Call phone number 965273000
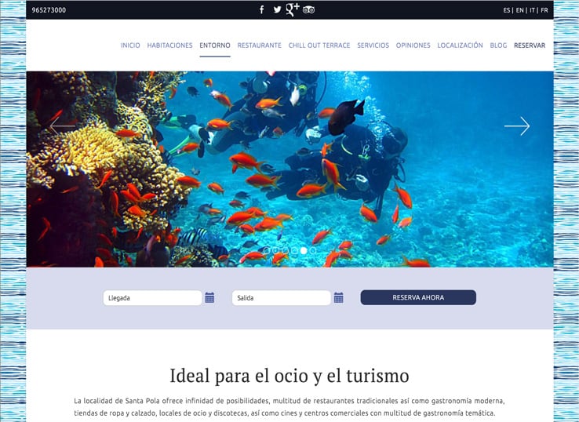The image size is (579, 422). click(x=49, y=10)
